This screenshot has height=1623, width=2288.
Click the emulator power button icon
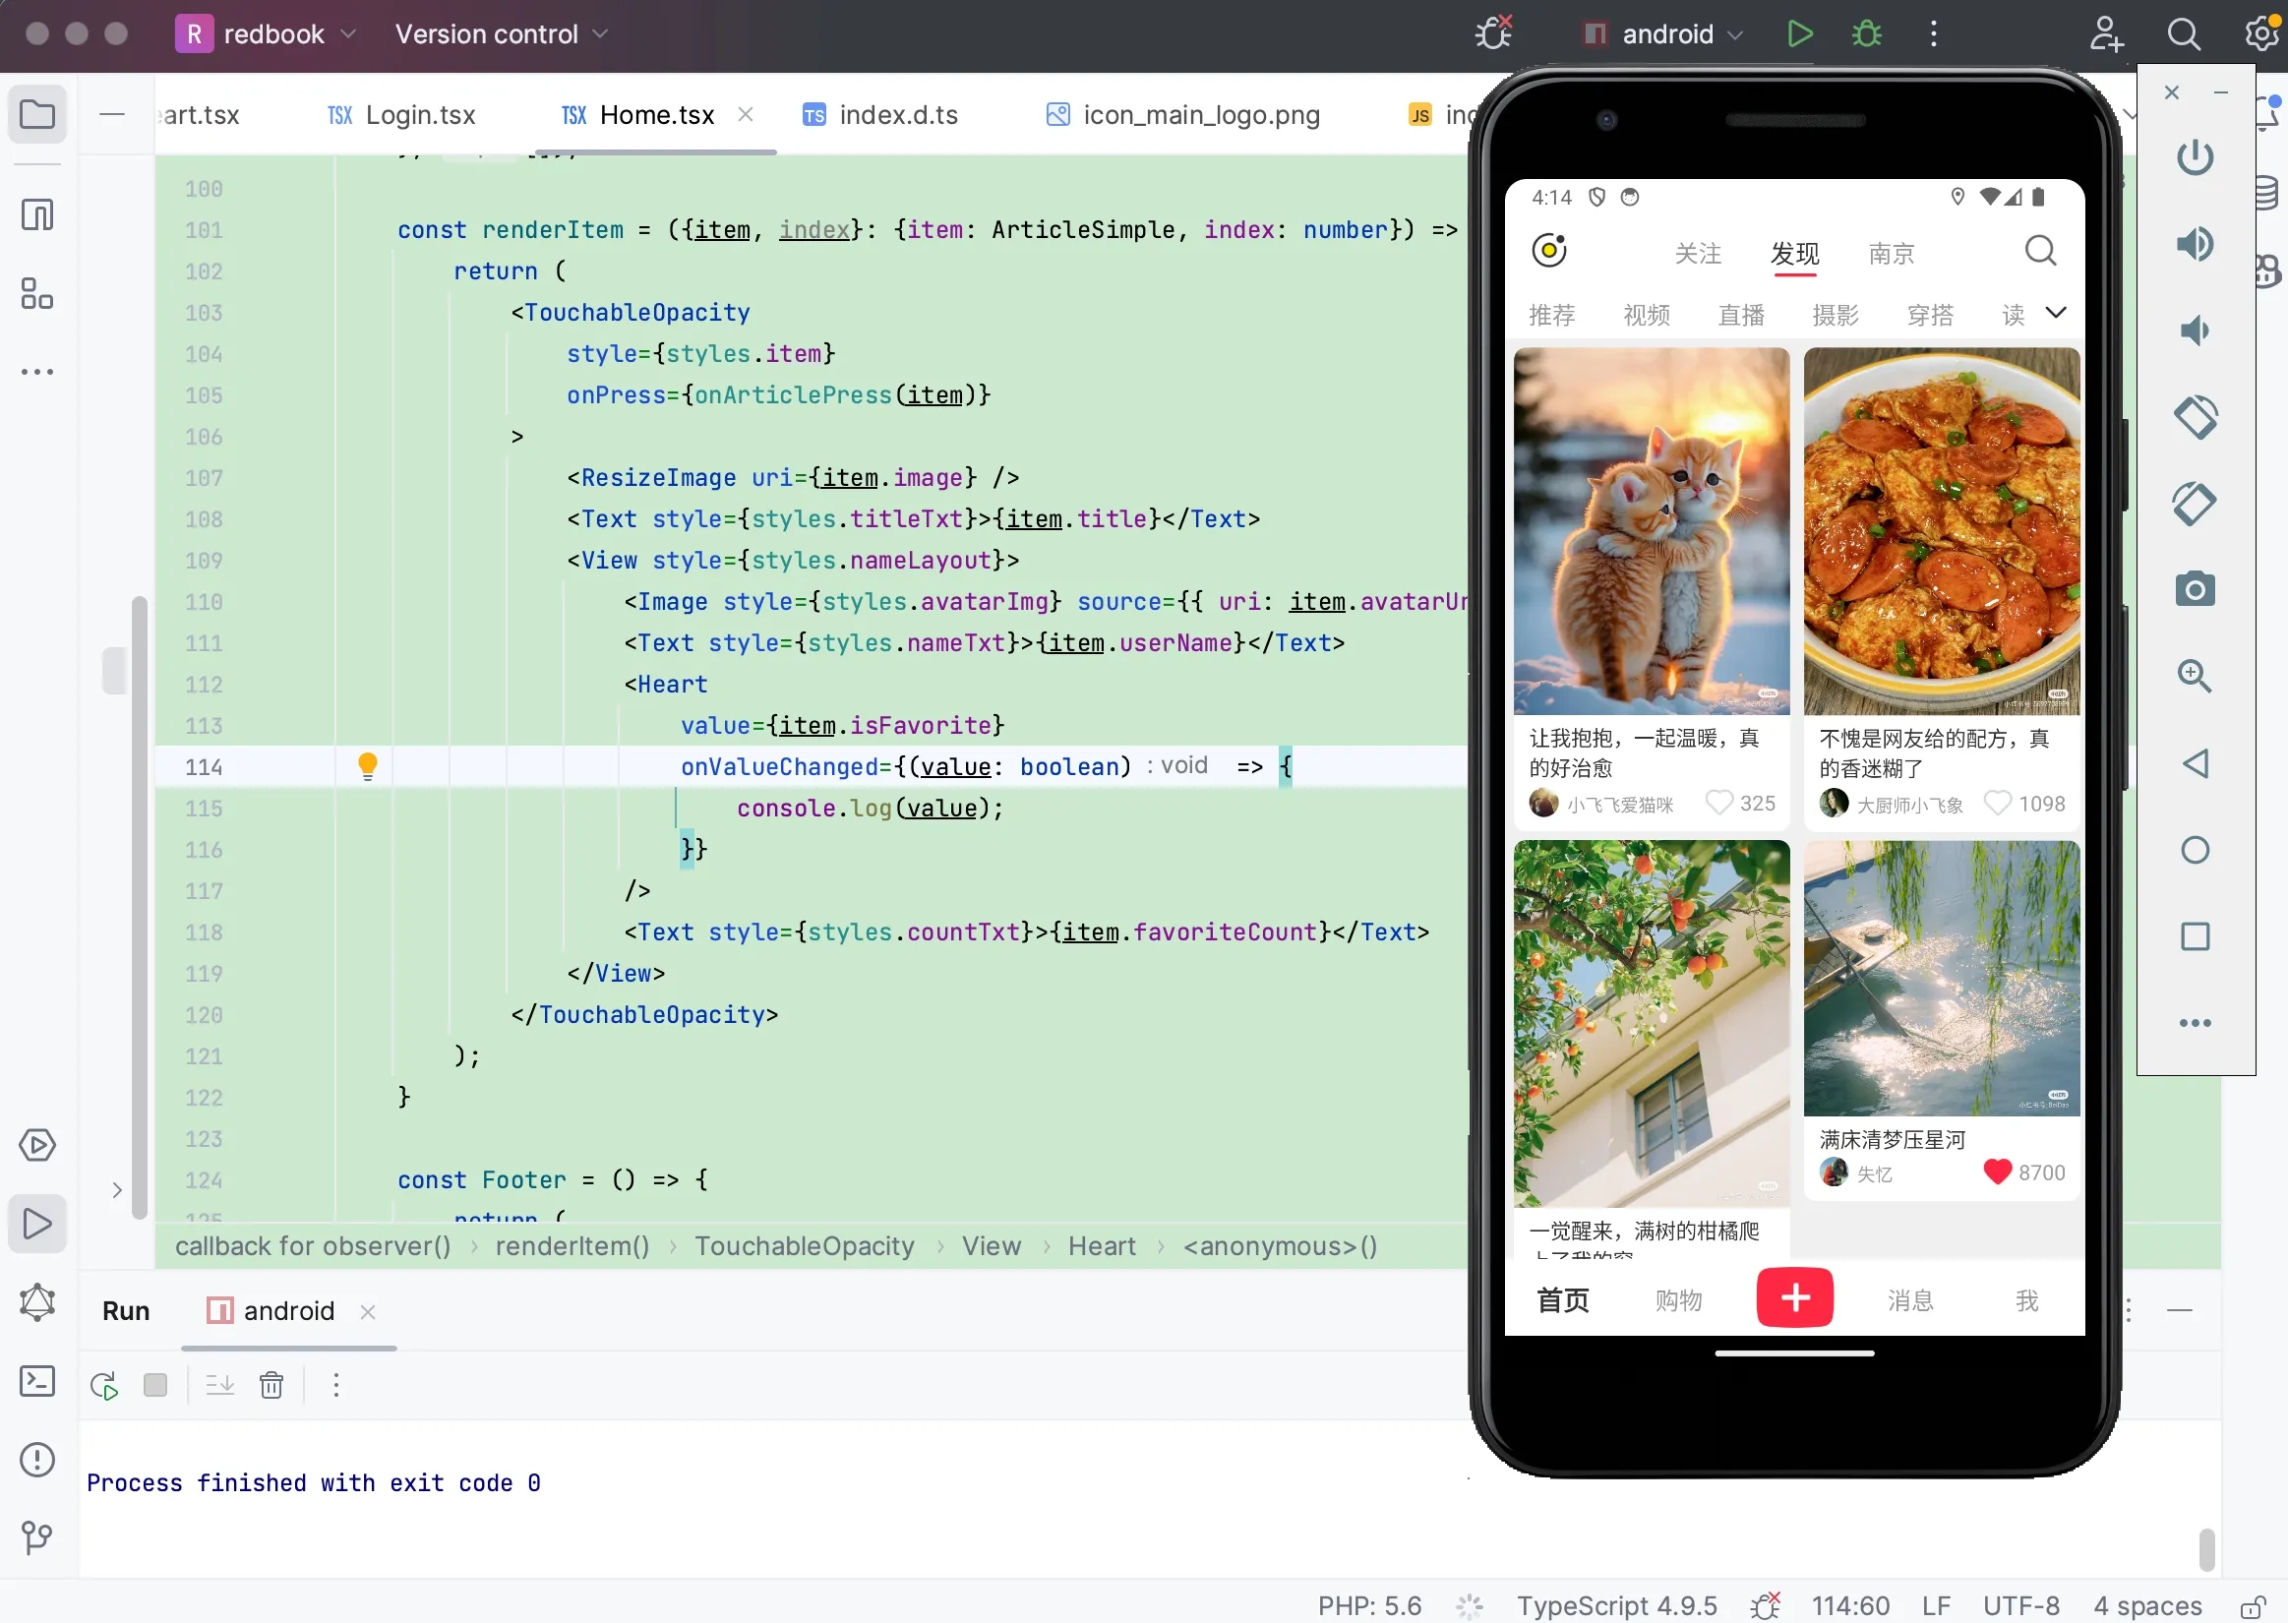[2195, 158]
